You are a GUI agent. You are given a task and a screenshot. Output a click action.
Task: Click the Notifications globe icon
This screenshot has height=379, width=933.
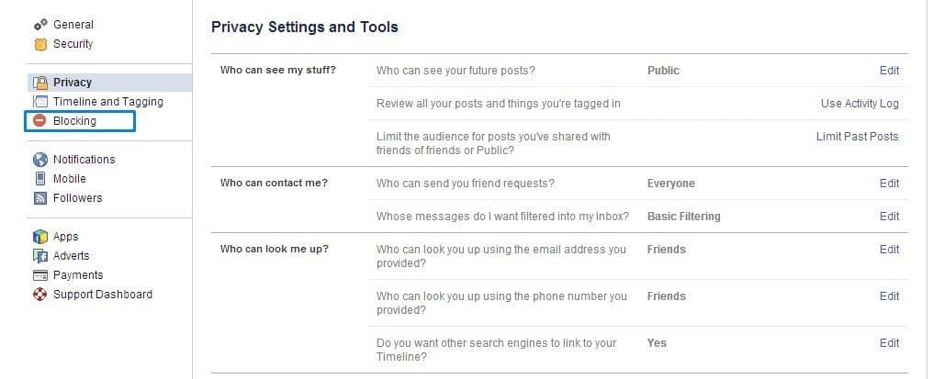[40, 160]
